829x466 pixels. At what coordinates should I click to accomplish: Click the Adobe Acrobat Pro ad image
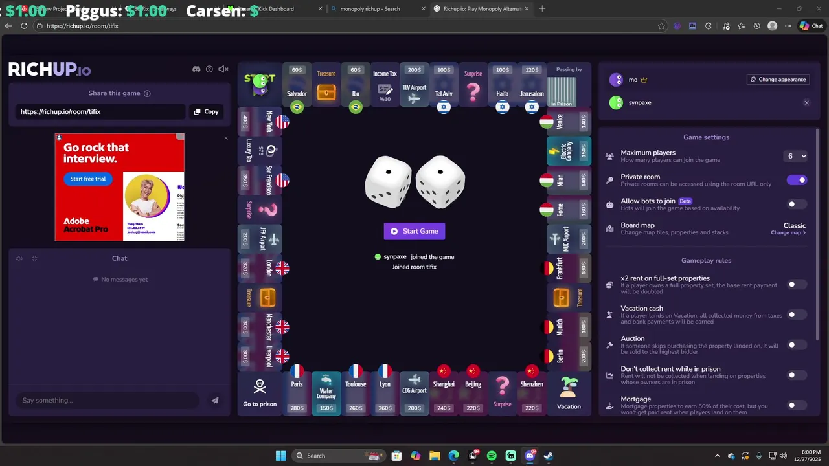[120, 187]
